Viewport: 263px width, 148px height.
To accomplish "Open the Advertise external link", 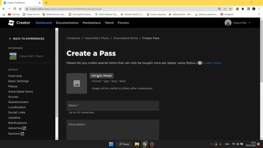I will pyautogui.click(x=17, y=128).
